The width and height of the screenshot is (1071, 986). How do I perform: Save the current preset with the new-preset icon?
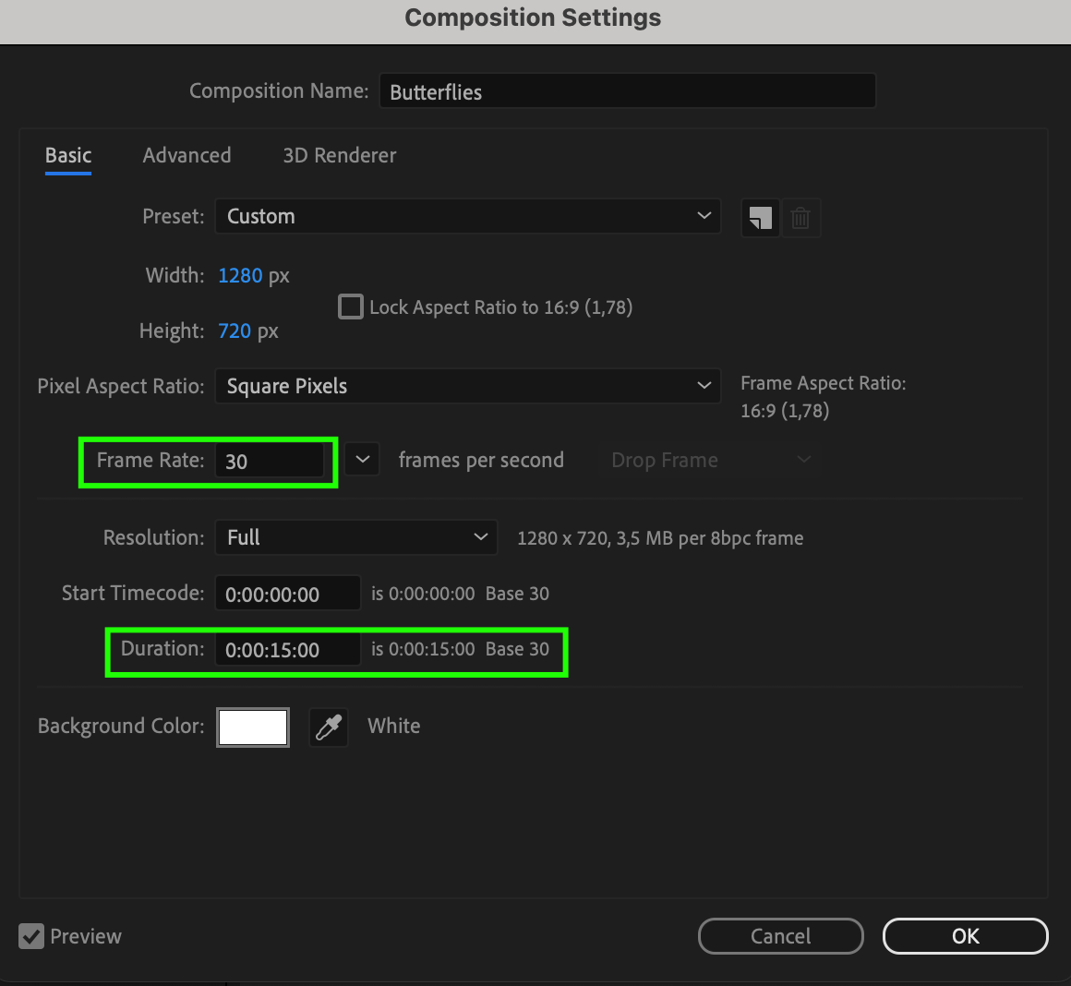pos(760,218)
